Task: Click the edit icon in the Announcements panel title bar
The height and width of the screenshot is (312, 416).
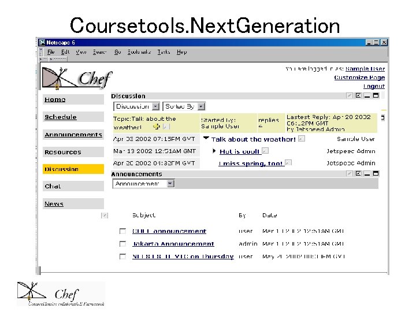Action: (350, 173)
